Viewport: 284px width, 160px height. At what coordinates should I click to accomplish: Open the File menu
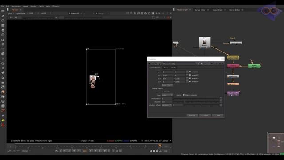pos(3,6)
